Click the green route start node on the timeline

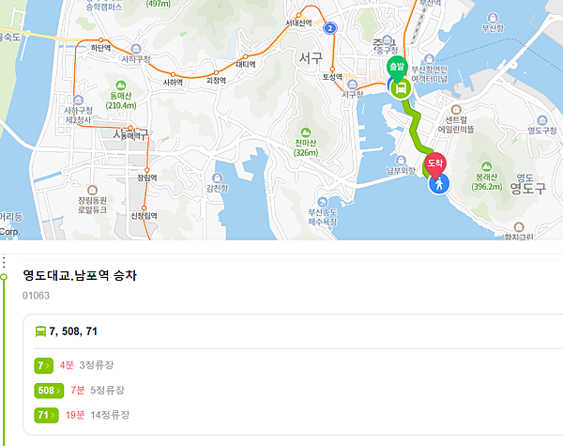[x=4, y=277]
